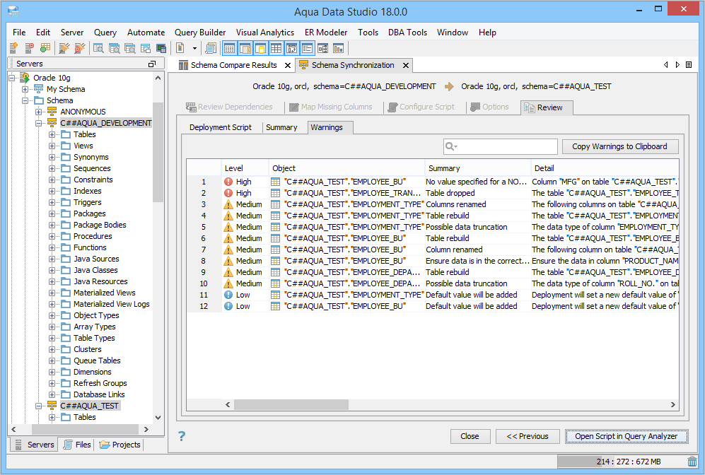Collapse the C##AQUA_DEVELOPMENT schema node
This screenshot has width=705, height=475.
[39, 123]
